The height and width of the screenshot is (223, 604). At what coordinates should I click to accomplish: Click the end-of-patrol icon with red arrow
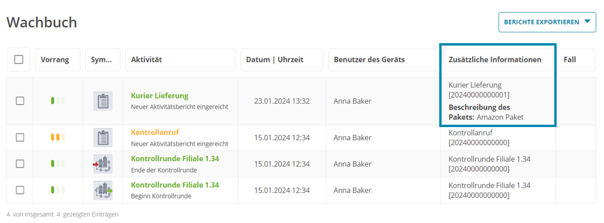point(103,164)
